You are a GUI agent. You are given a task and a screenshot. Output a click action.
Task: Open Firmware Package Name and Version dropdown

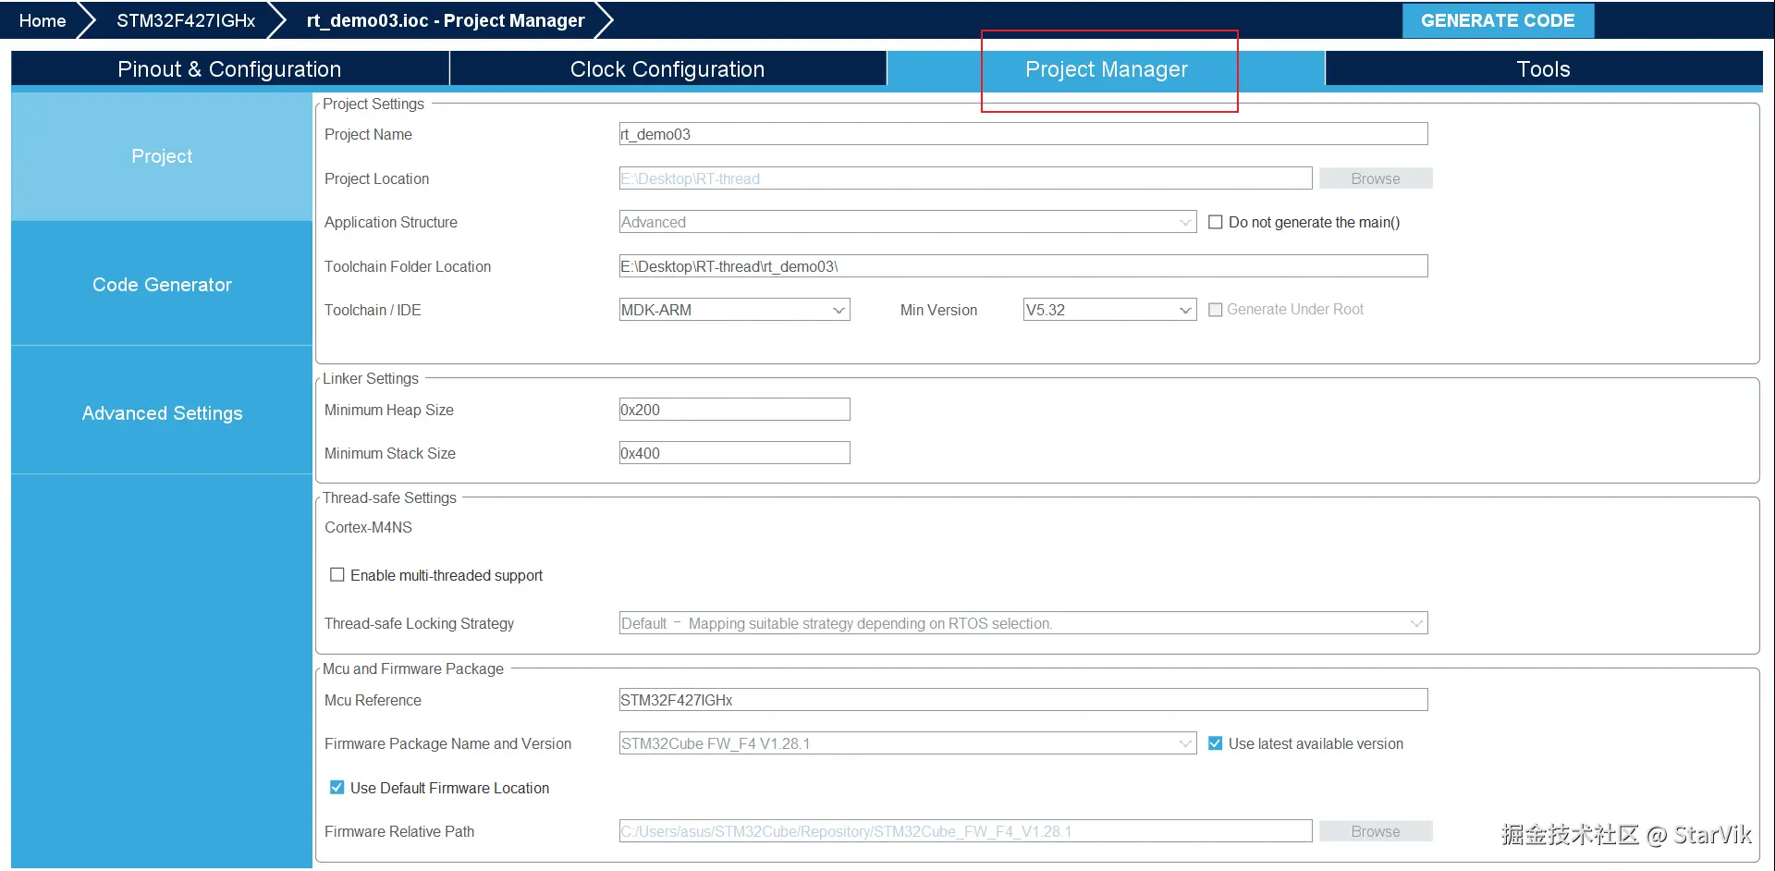tap(908, 743)
